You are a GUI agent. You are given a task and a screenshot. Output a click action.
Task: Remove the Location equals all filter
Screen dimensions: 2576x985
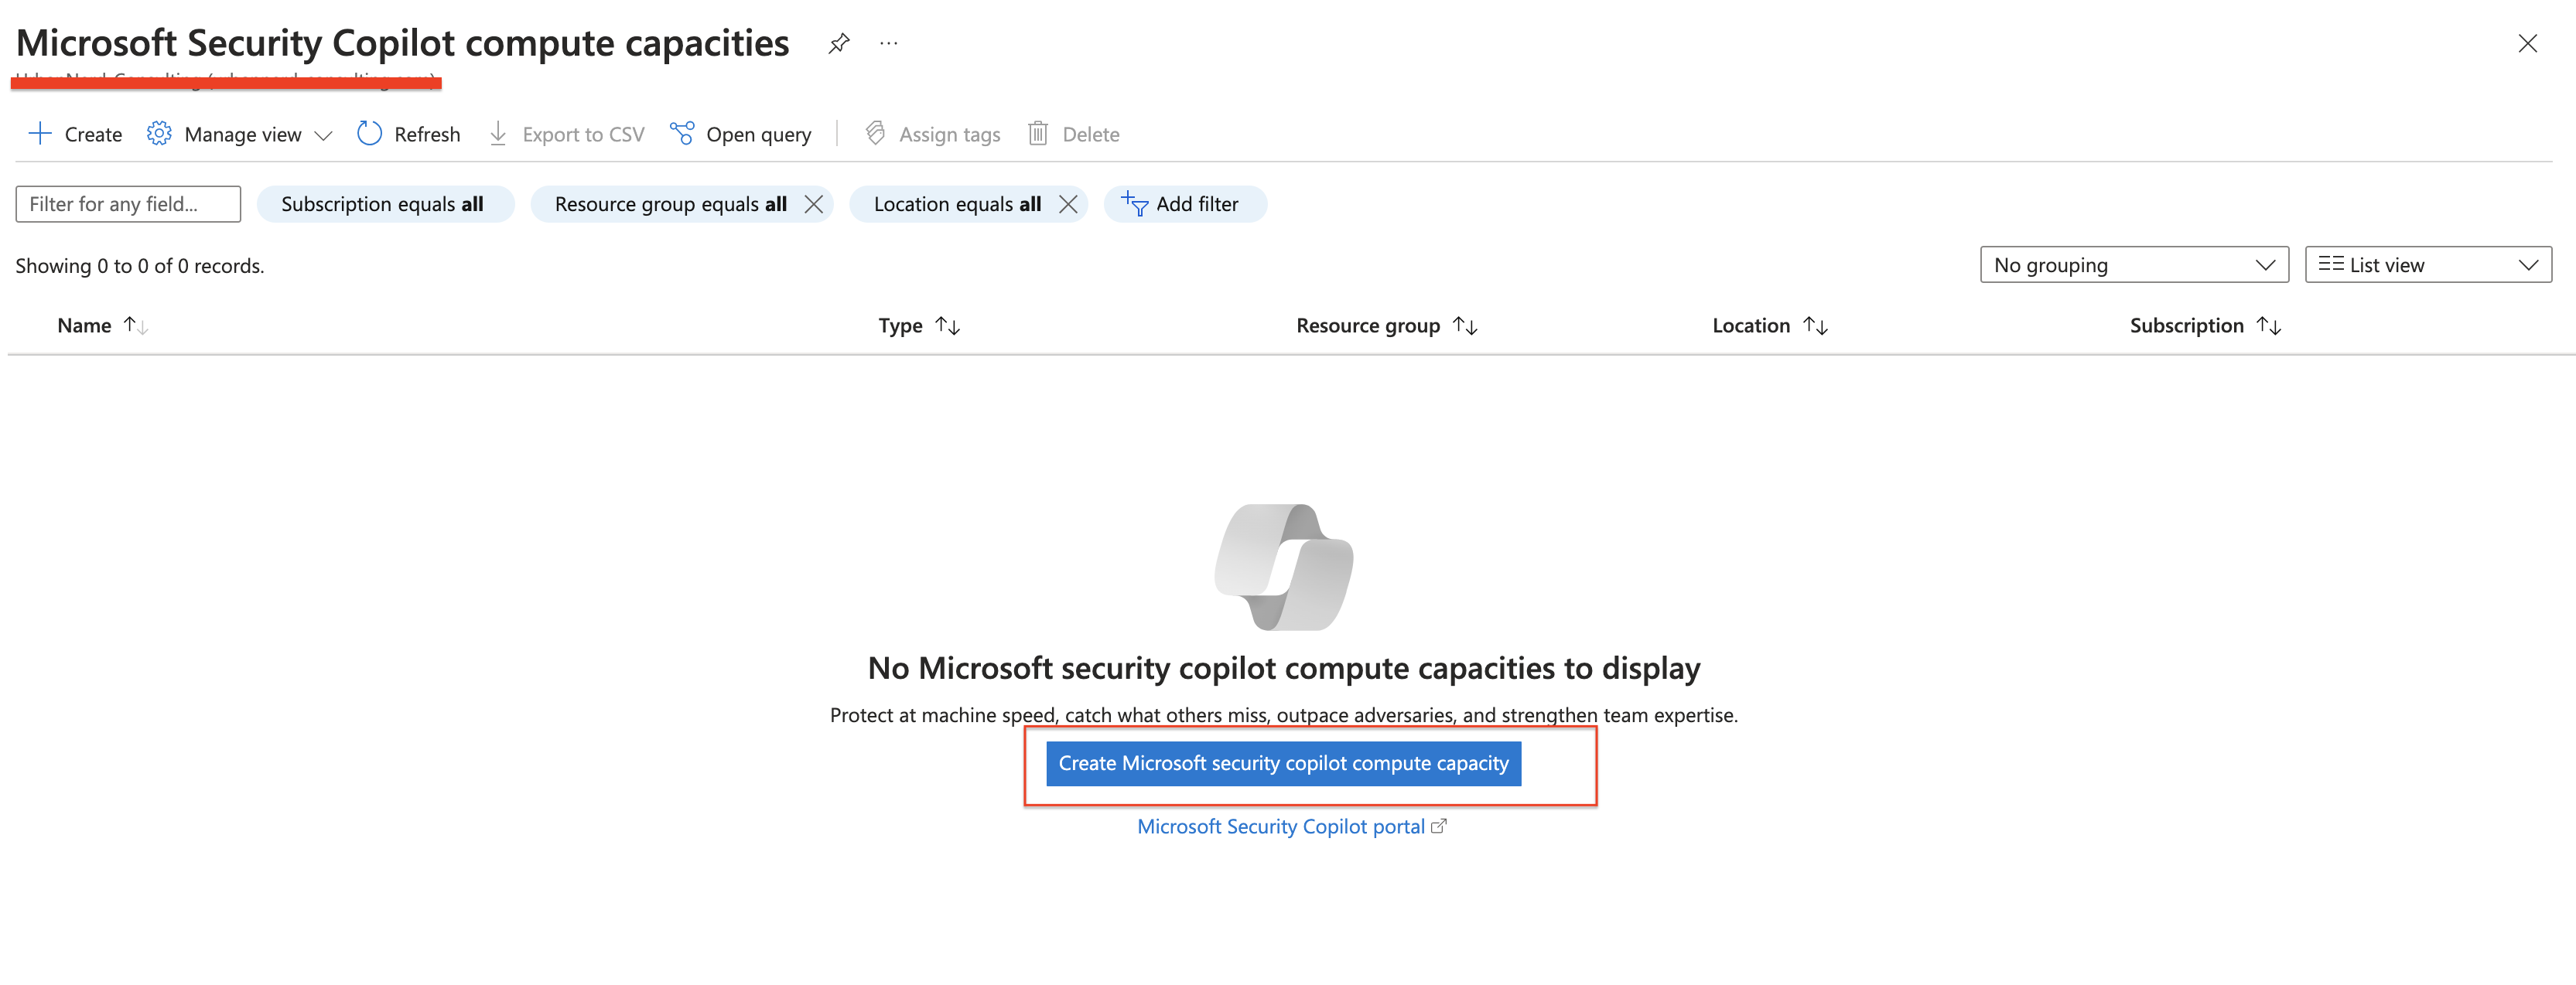[x=1070, y=203]
